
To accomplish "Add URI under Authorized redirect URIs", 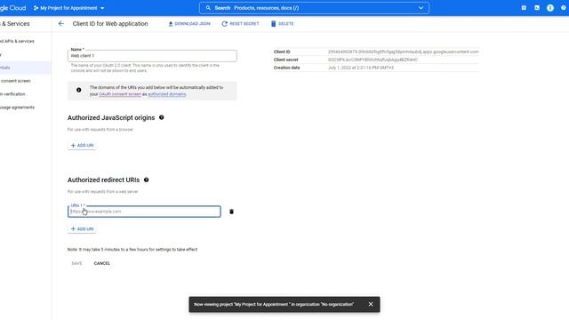I will (x=82, y=229).
